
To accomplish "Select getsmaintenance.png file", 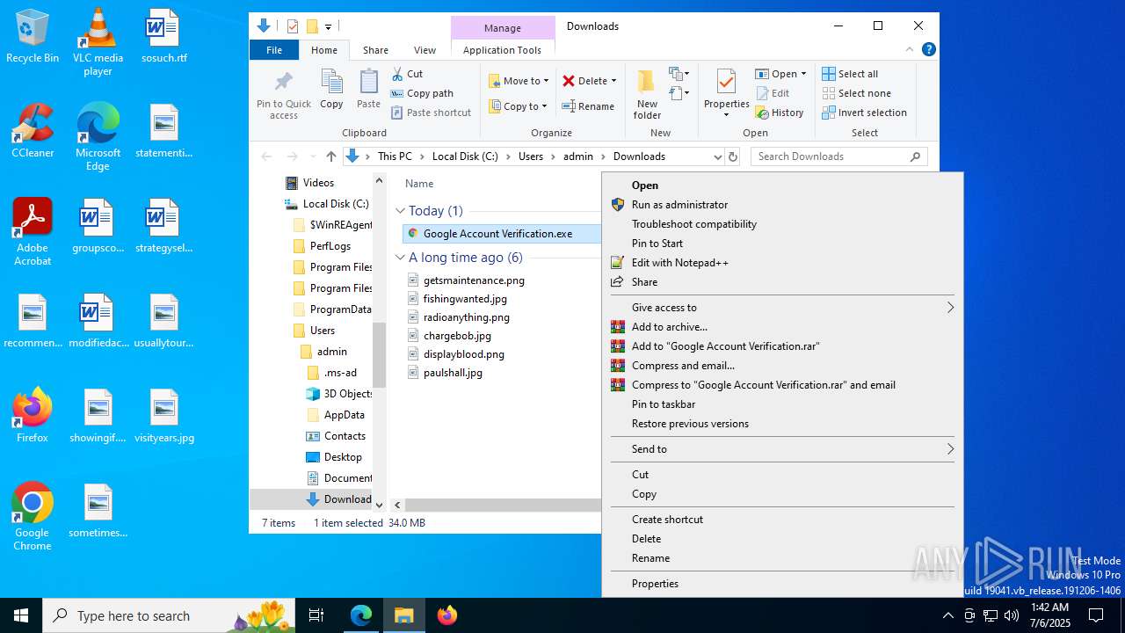I will point(474,280).
